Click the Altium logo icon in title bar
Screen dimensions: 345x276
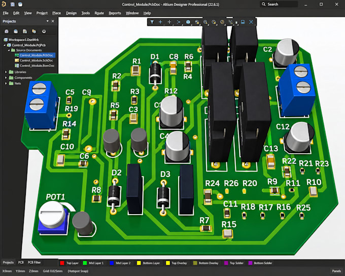pyautogui.click(x=4, y=4)
